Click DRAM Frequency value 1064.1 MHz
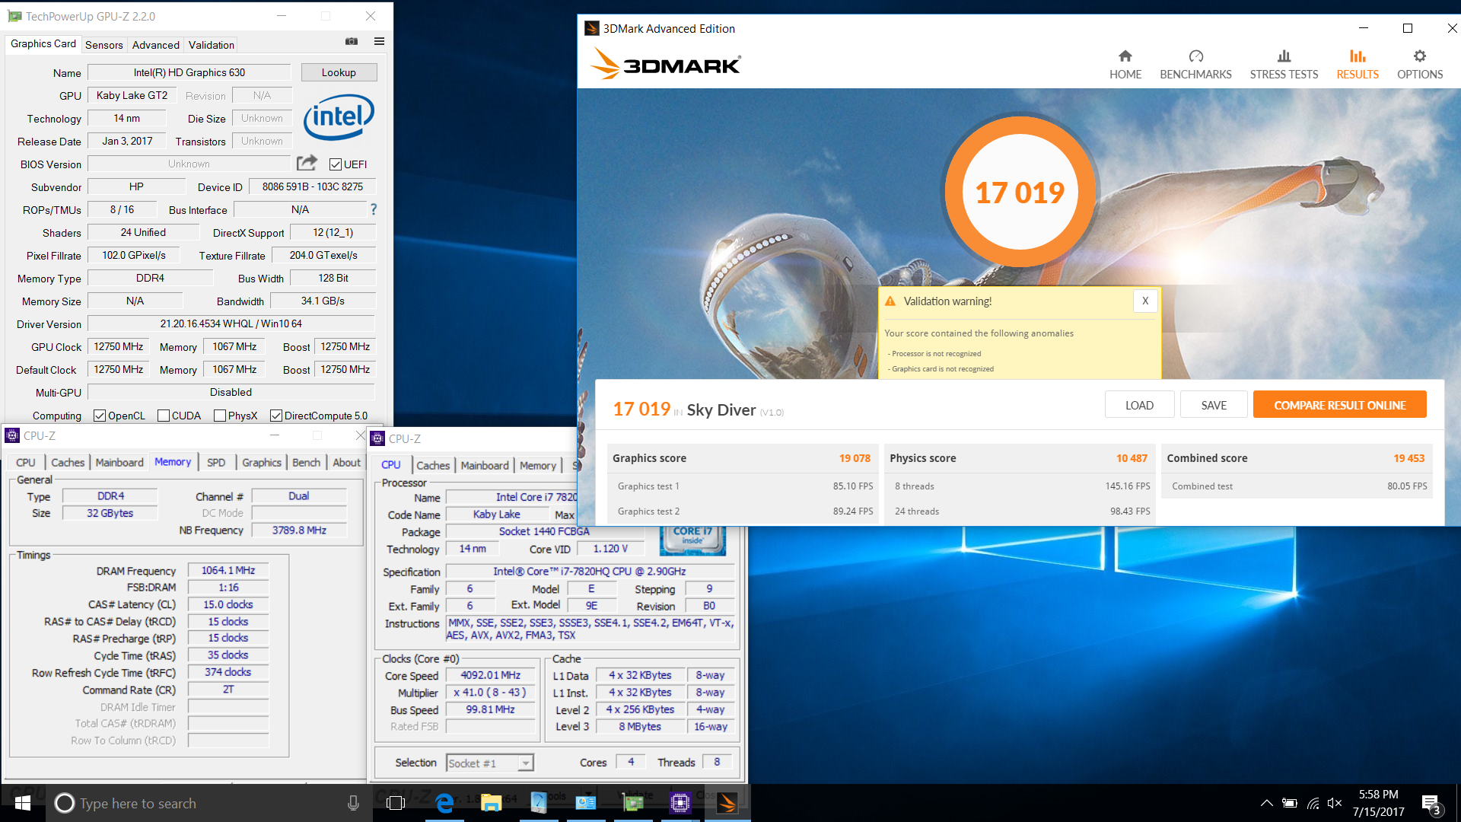Image resolution: width=1461 pixels, height=822 pixels. point(228,570)
